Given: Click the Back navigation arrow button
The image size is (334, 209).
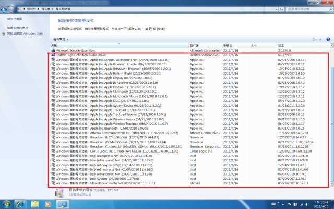Looking at the screenshot, I should point(4,9).
